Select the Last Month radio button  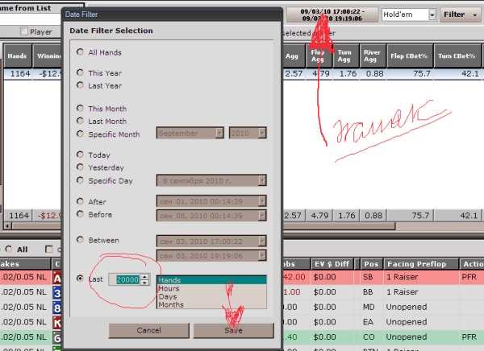tap(80, 121)
